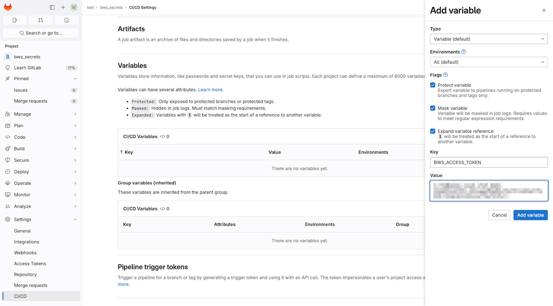
Task: Open the create new item plus icon
Action: pos(63,7)
